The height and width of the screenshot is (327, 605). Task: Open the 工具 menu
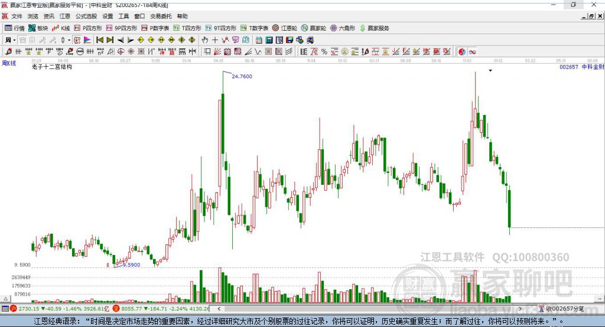tap(123, 16)
